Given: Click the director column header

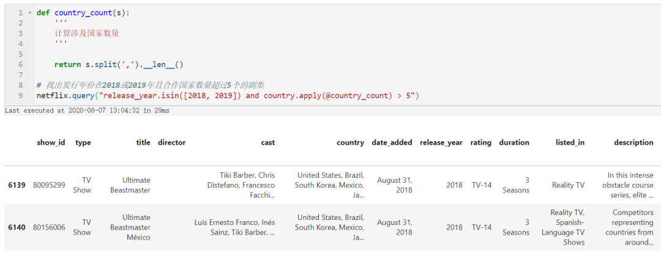Looking at the screenshot, I should tap(171, 142).
